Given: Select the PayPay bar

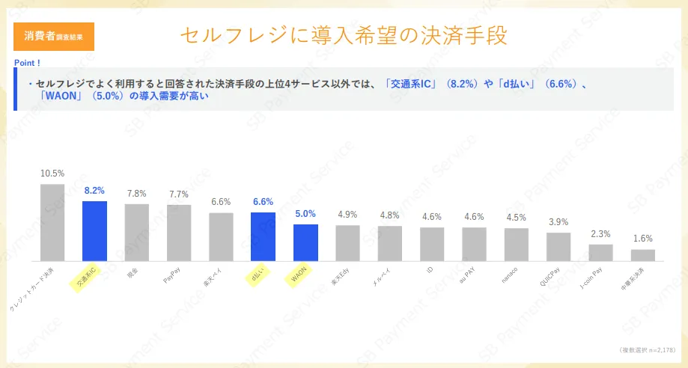Looking at the screenshot, I should [x=179, y=233].
